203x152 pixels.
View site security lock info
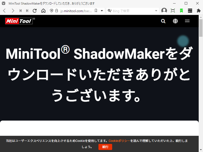[x=57, y=11]
